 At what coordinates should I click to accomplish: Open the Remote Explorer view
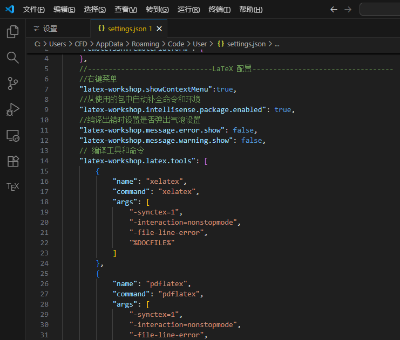point(12,135)
